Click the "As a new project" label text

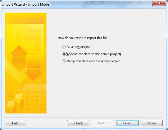point(79,47)
